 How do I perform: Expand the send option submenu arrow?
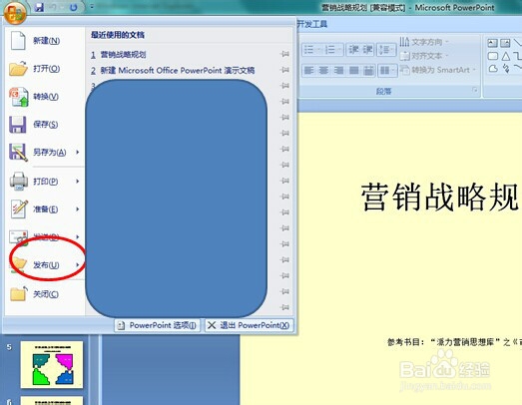(78, 237)
